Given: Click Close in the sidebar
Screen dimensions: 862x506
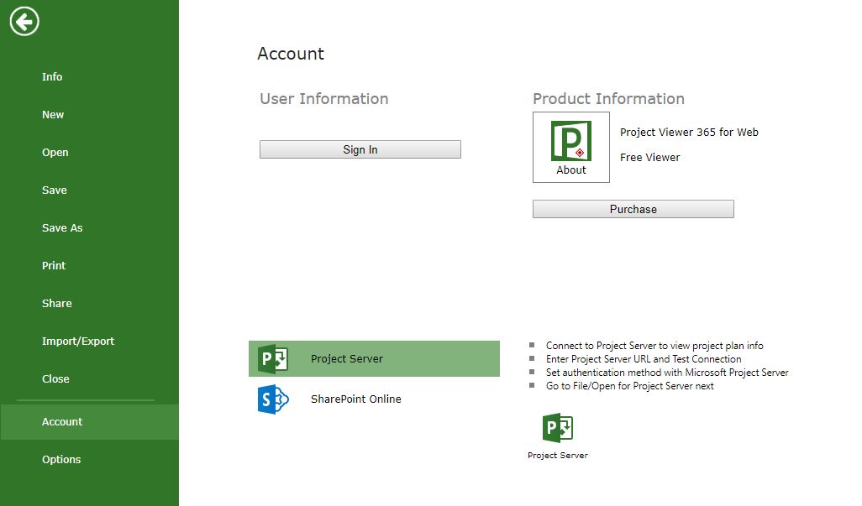Looking at the screenshot, I should click(x=55, y=378).
